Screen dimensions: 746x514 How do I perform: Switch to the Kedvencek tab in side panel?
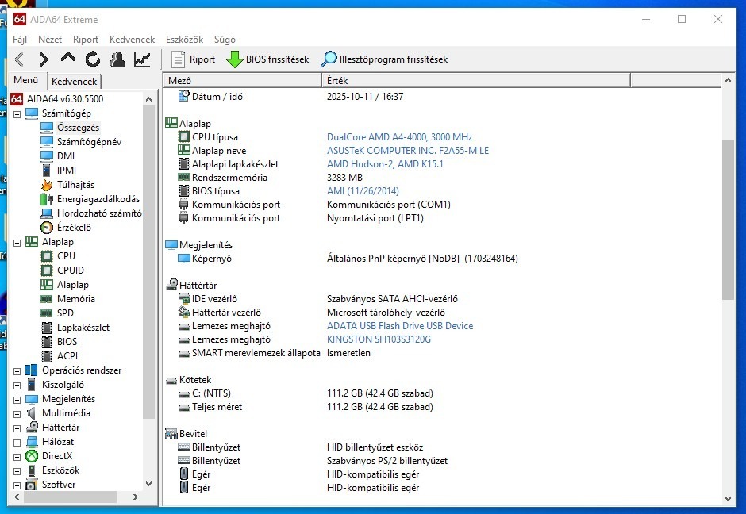(x=75, y=82)
